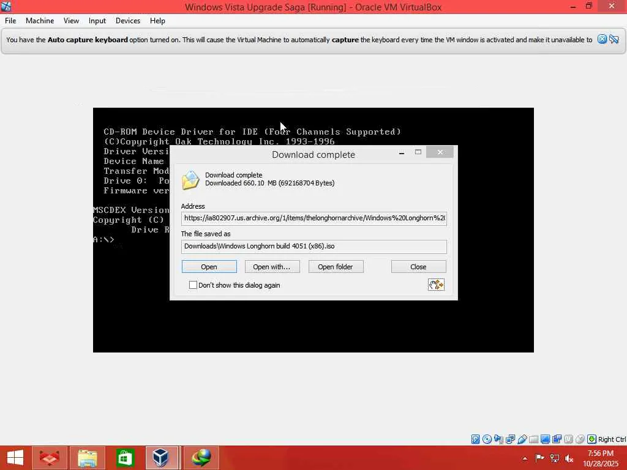The height and width of the screenshot is (470, 627).
Task: Click the download Address URL field
Action: [x=314, y=218]
